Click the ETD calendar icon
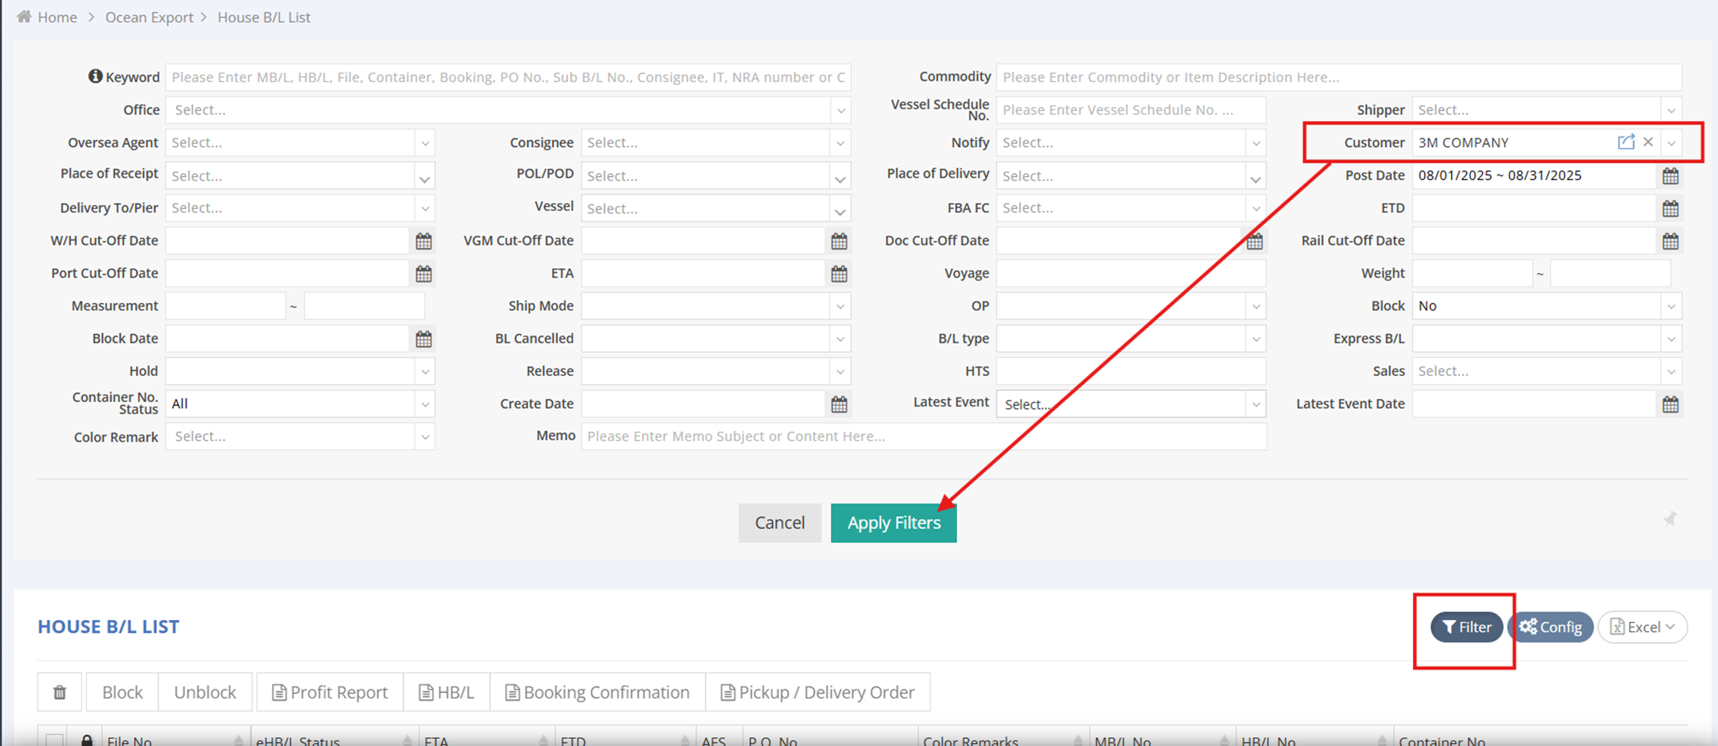The image size is (1718, 746). click(x=1670, y=209)
